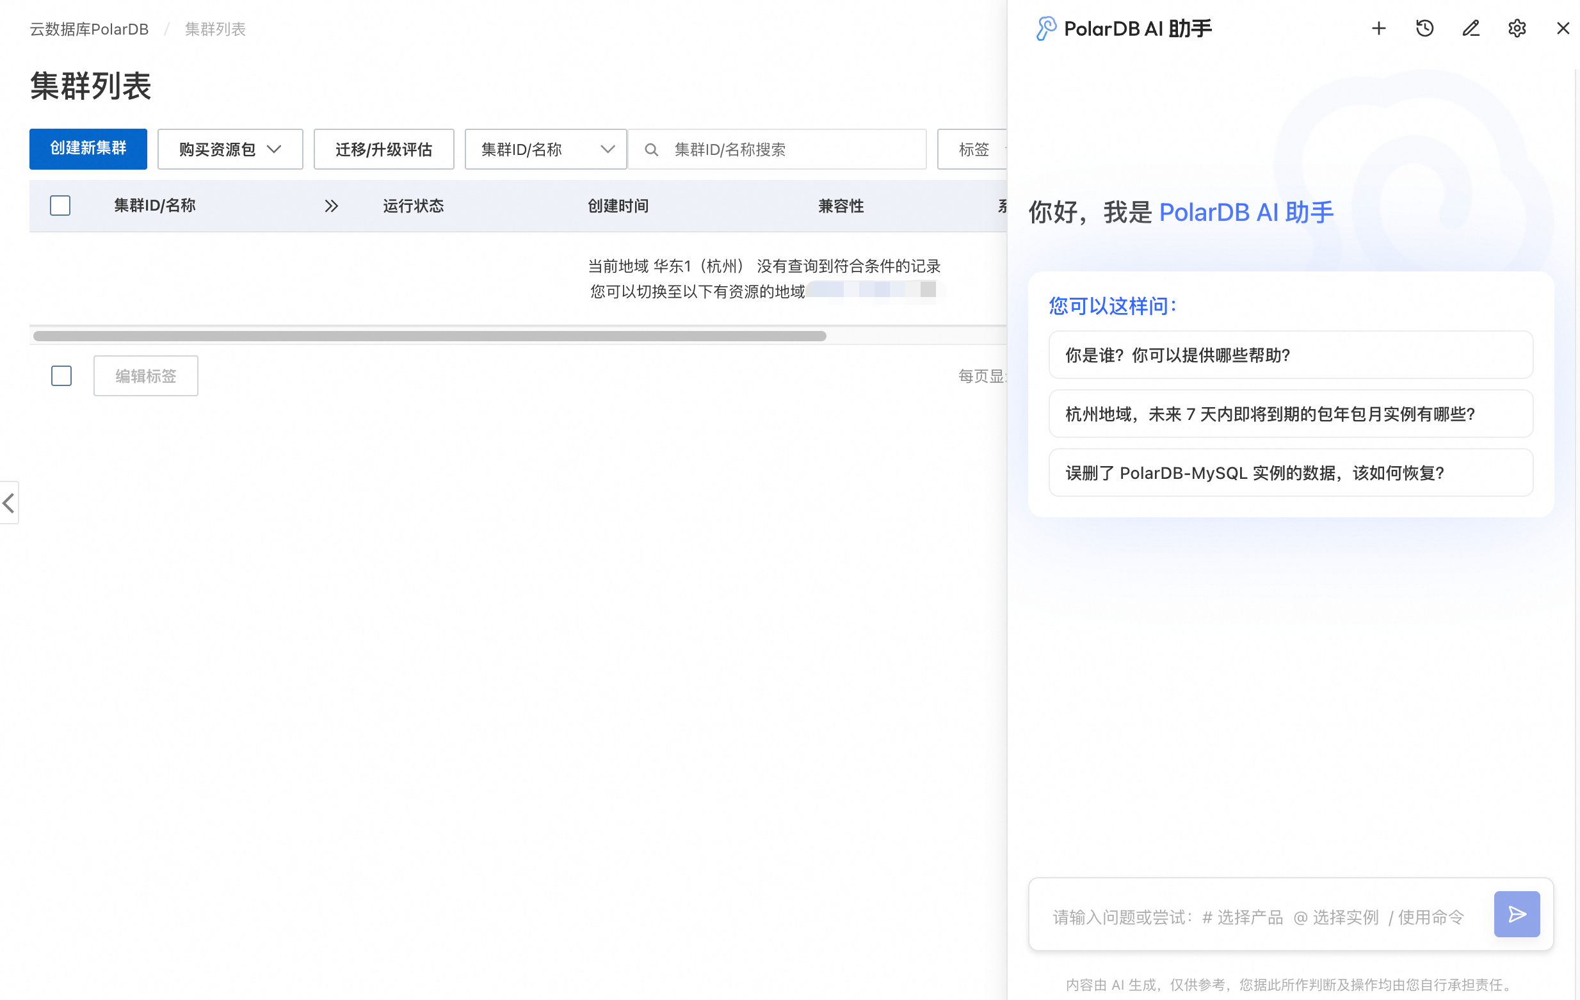The image size is (1580, 1000).
Task: Click 编辑标签 button
Action: coord(146,376)
